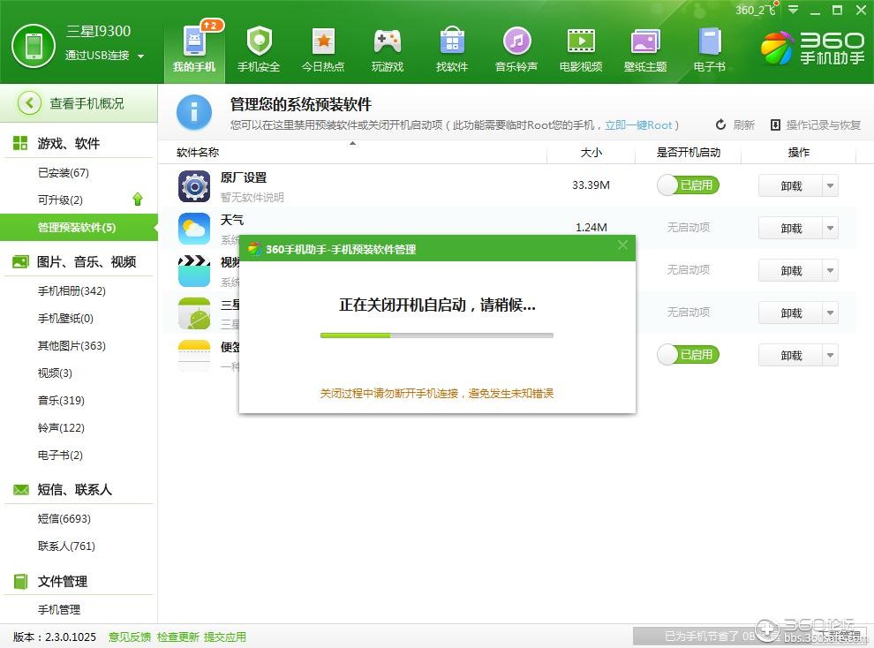Viewport: 874px width, 648px height.
Task: Open 铃声(122) in sidebar
Action: tap(61, 427)
